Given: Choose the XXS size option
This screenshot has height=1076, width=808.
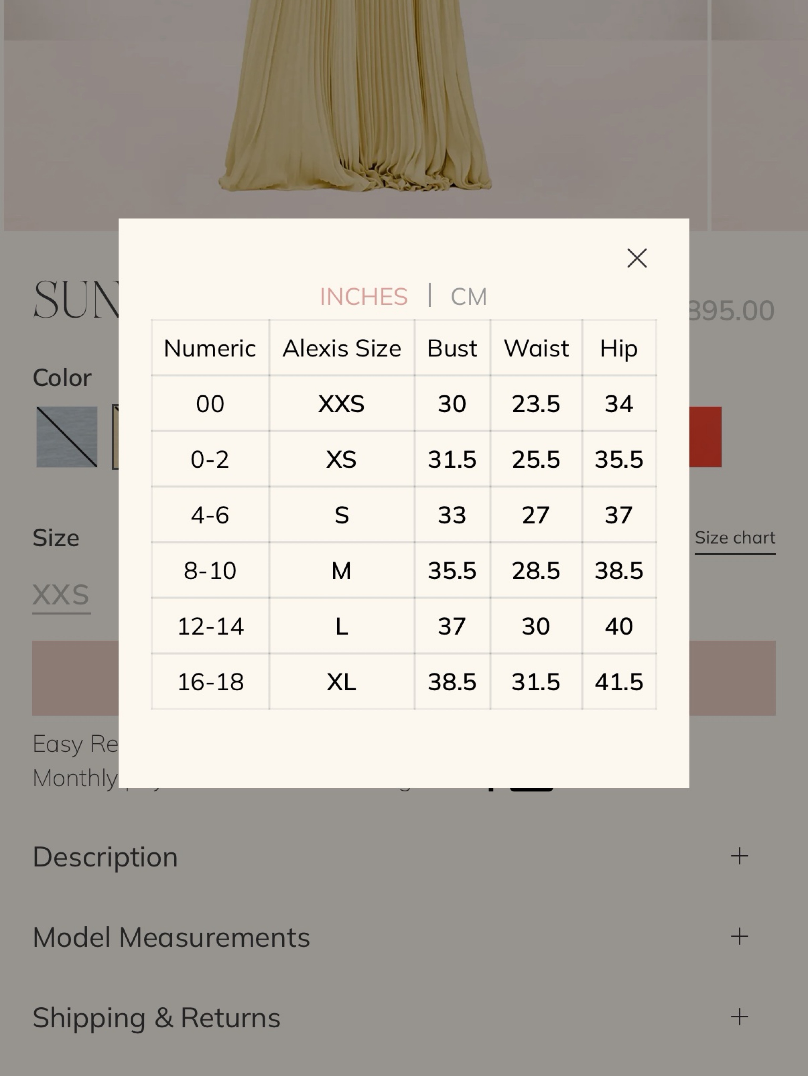Looking at the screenshot, I should pos(61,595).
